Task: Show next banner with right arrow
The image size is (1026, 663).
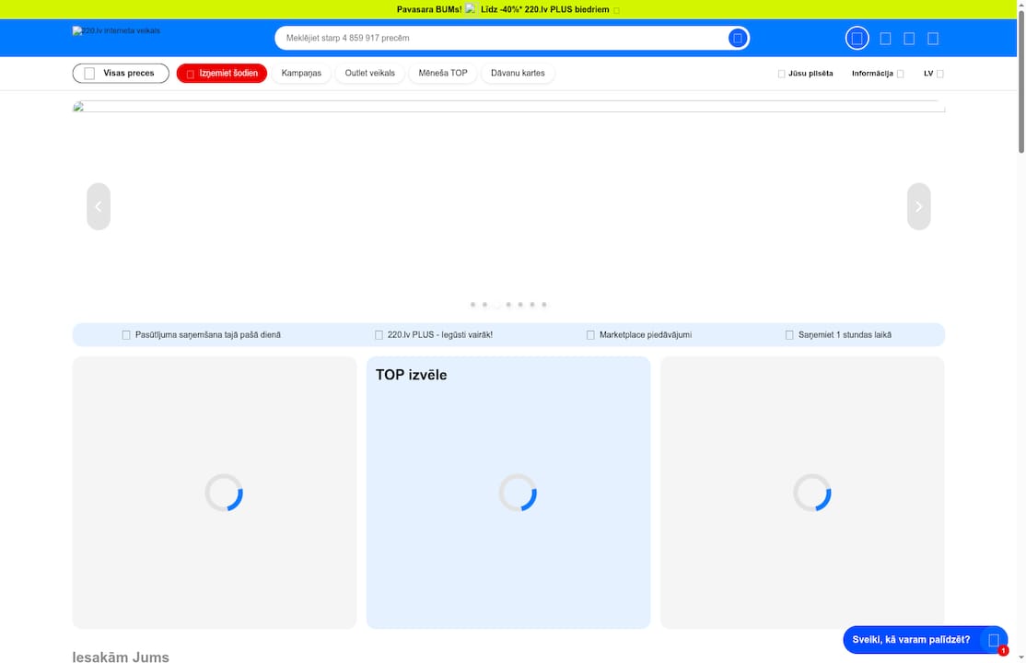Action: tap(918, 206)
